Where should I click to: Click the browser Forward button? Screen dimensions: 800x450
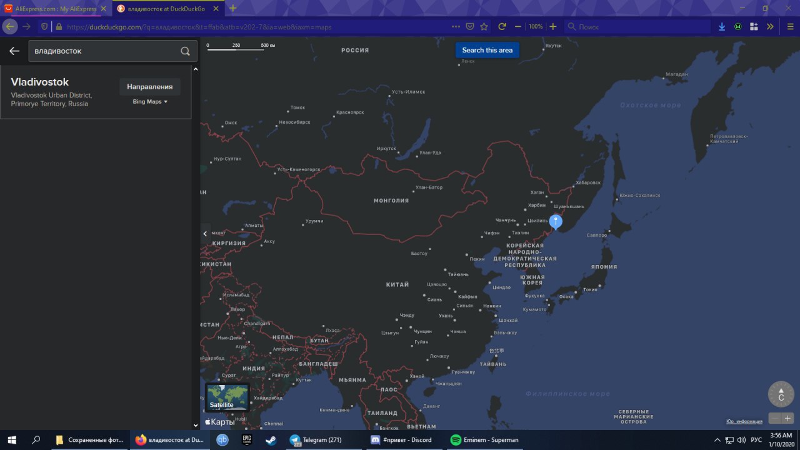pos(27,27)
